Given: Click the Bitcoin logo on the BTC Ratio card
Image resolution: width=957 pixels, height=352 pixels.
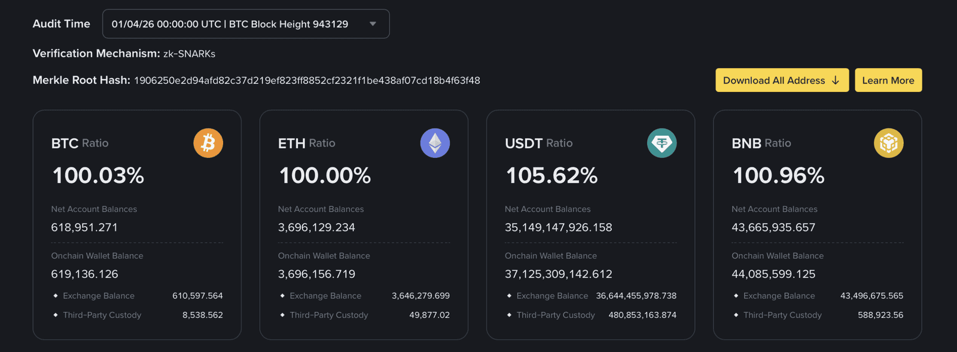Looking at the screenshot, I should [x=208, y=143].
